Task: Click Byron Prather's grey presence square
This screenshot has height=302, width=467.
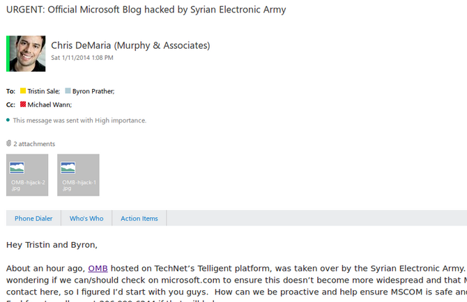Action: 68,90
